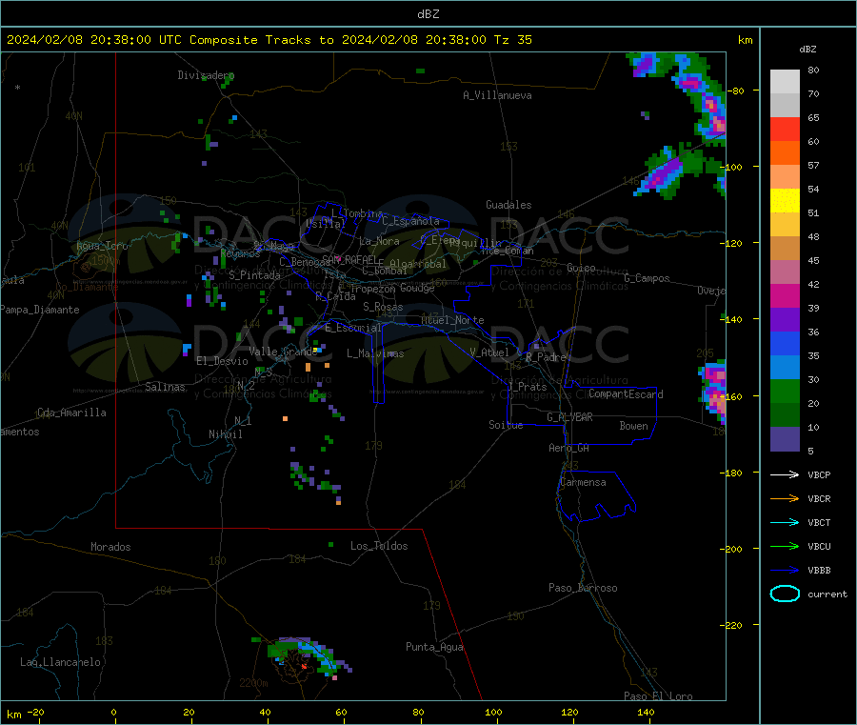This screenshot has height=725, width=857.
Task: Click the 'Carmensa' map label
Action: pos(583,482)
